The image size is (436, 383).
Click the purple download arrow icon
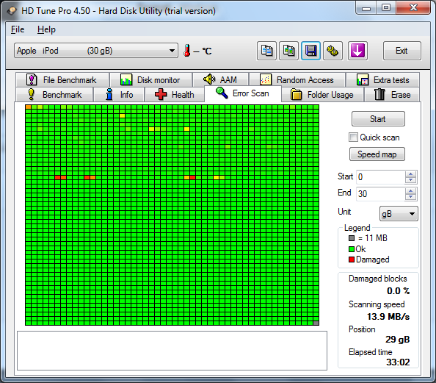(x=357, y=51)
